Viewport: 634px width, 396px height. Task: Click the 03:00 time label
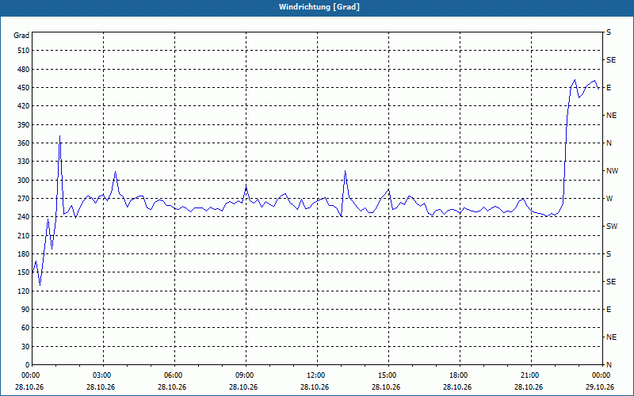(101, 375)
